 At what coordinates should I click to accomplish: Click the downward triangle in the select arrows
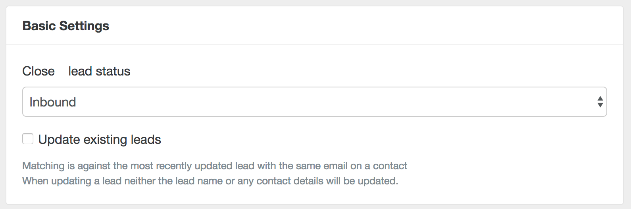click(600, 105)
